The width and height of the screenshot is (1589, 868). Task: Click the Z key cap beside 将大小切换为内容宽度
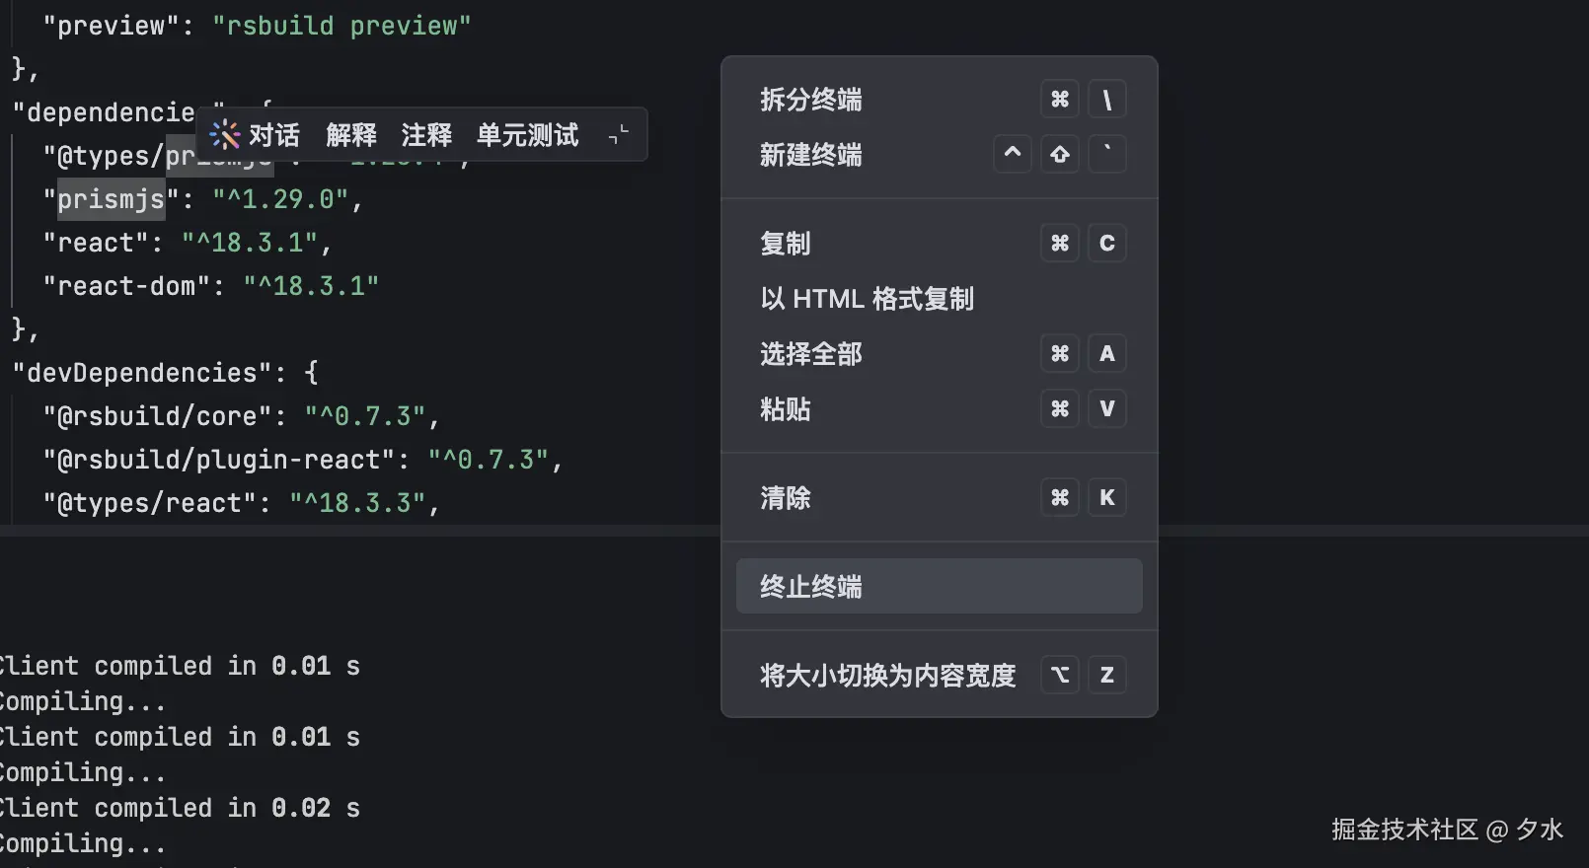tap(1107, 676)
